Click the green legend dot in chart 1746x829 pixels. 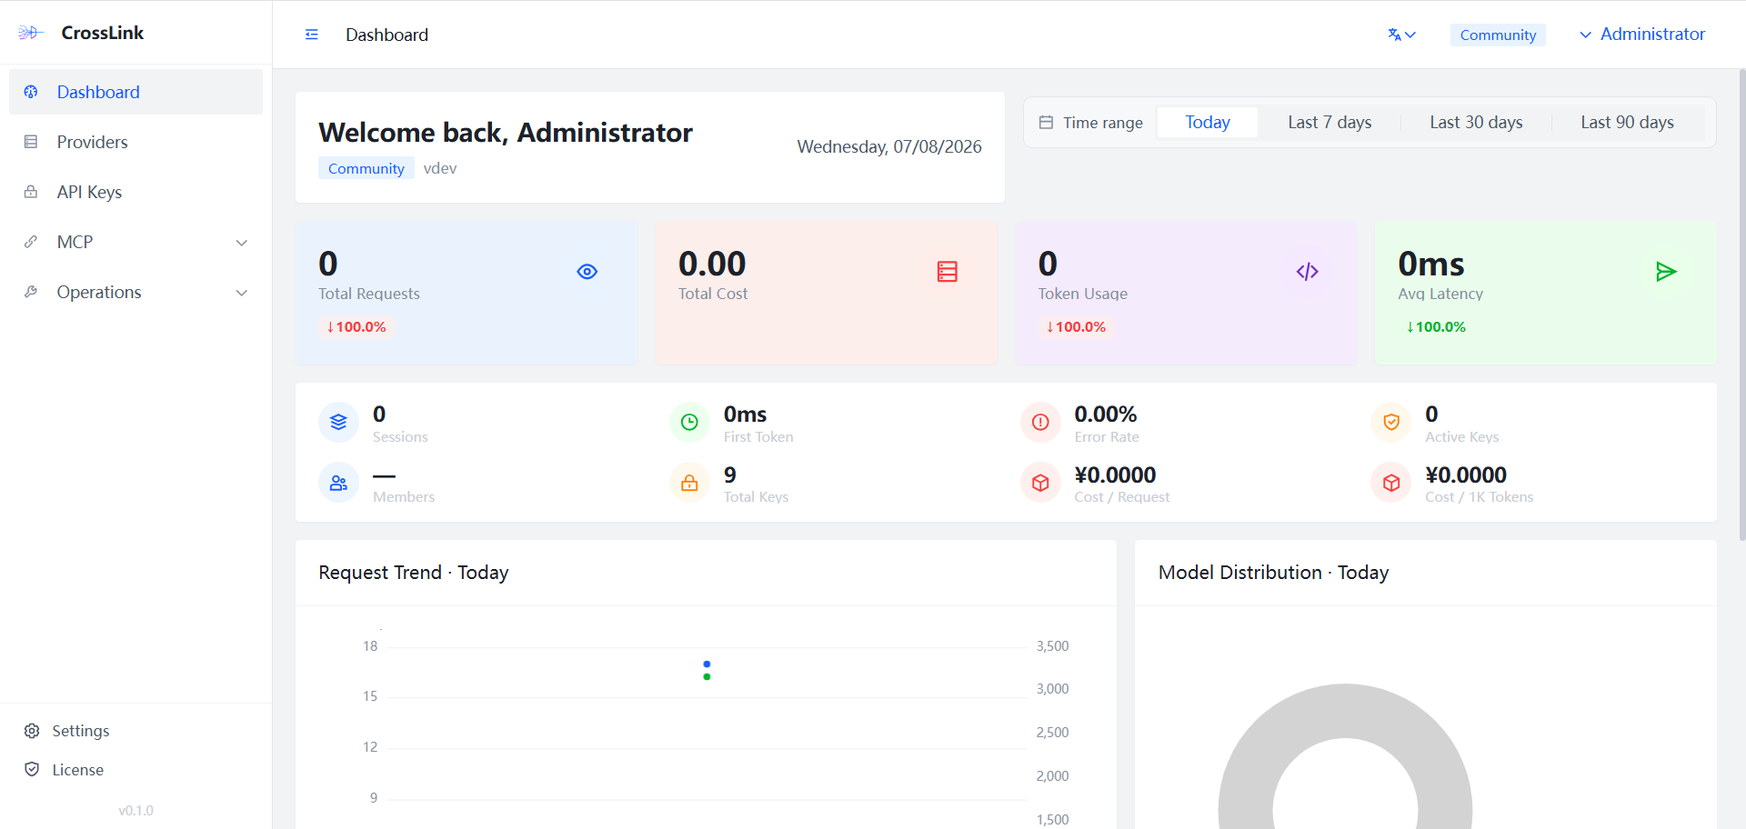[707, 676]
